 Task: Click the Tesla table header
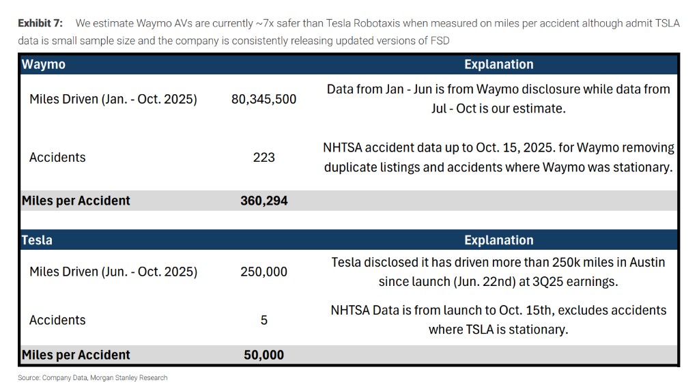38,240
